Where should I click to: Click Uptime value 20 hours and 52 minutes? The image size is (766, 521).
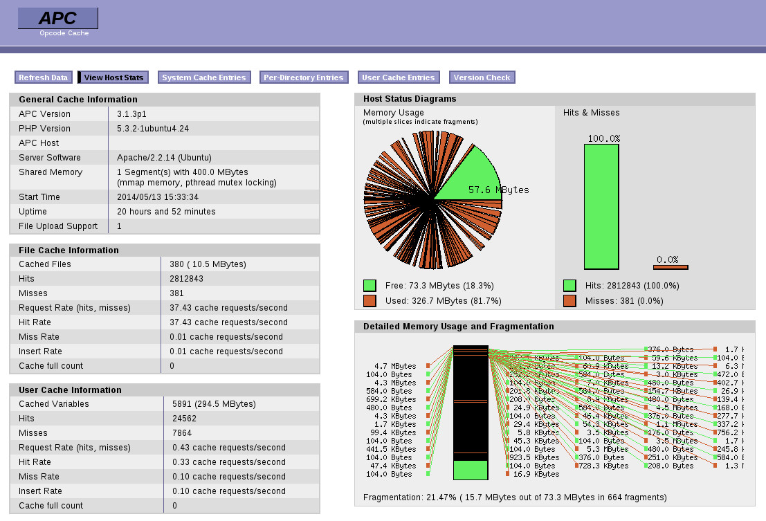166,212
